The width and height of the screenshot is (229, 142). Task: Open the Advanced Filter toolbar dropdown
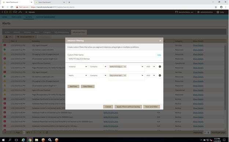click(26, 37)
